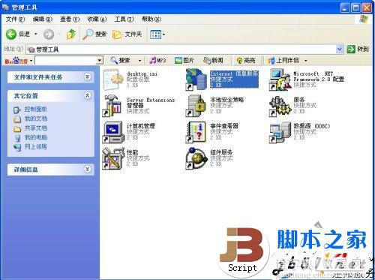This screenshot has width=375, height=280.
Task: Toggle the 文件夹 folders pane button
Action: (x=127, y=35)
